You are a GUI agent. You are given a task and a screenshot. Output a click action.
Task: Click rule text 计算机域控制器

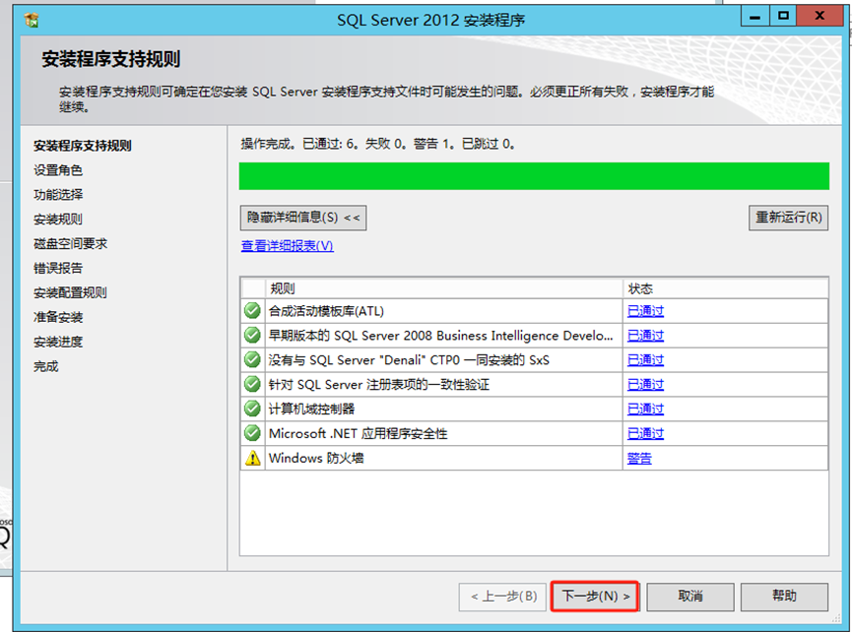pyautogui.click(x=311, y=409)
